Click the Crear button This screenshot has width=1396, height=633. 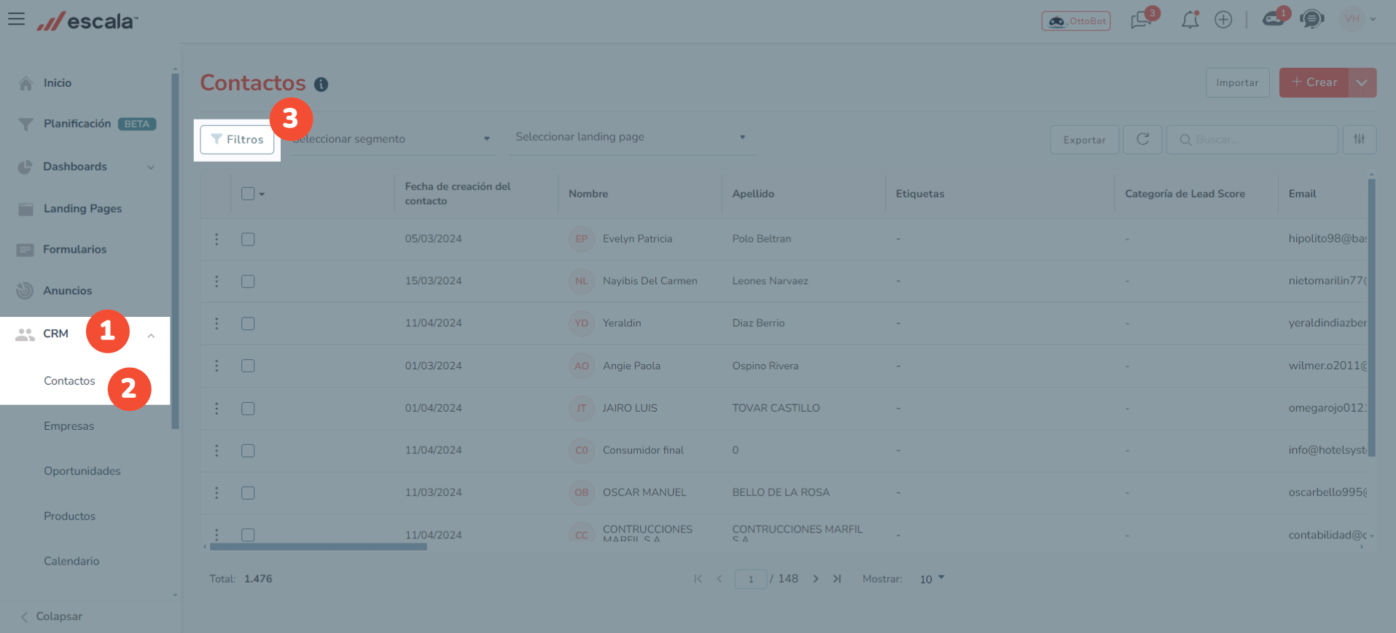[1314, 82]
